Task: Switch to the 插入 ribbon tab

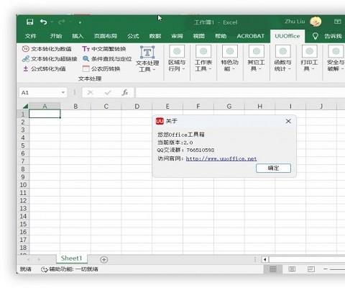Action: coord(78,36)
